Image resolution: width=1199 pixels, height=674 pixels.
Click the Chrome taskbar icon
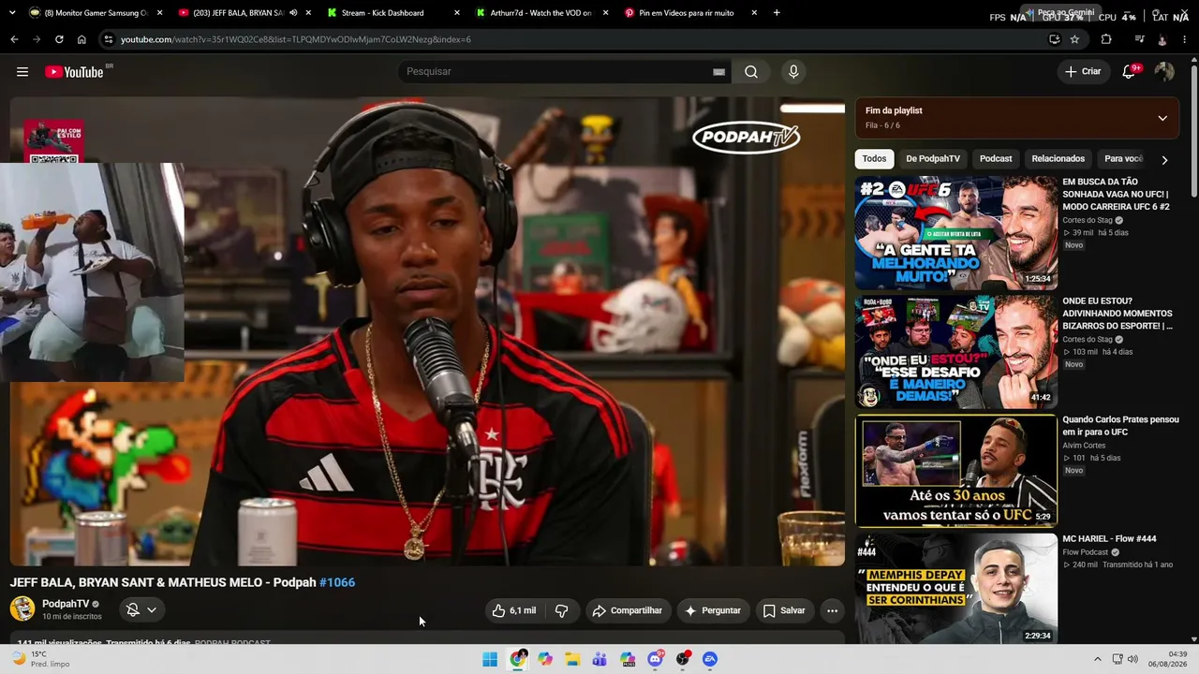517,659
